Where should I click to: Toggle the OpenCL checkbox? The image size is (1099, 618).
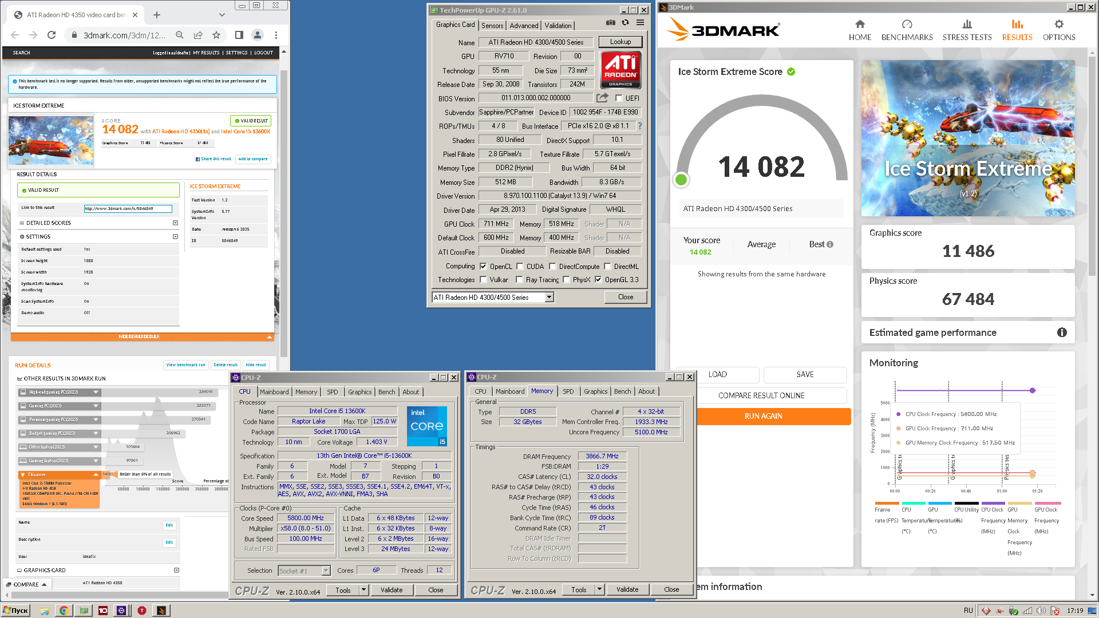coord(483,267)
